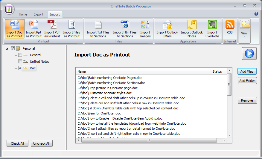Click the Uncheck All button
Screen dimensions: 262x159
pyautogui.click(x=42, y=143)
